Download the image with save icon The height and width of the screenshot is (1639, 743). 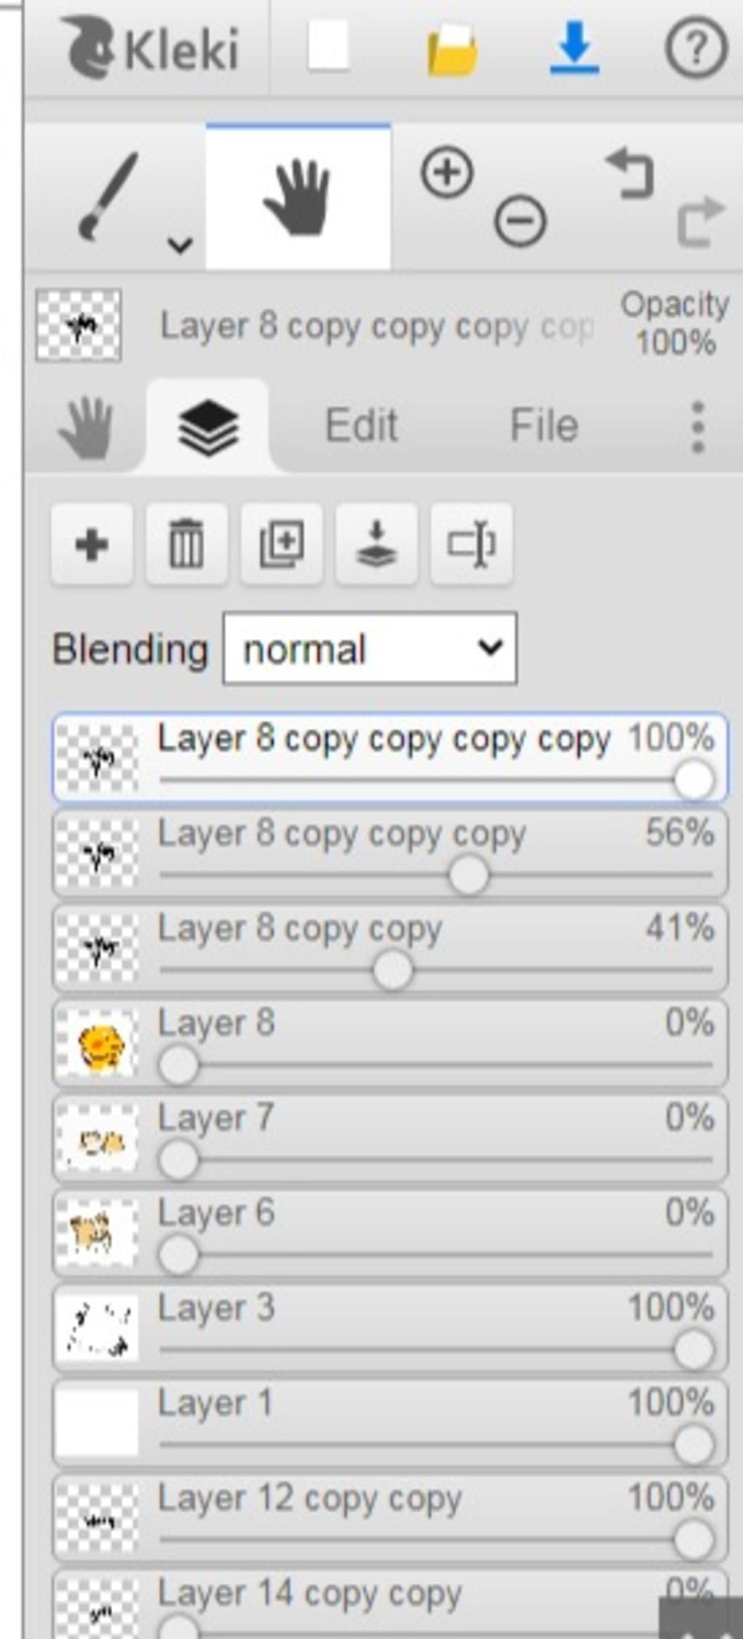575,48
